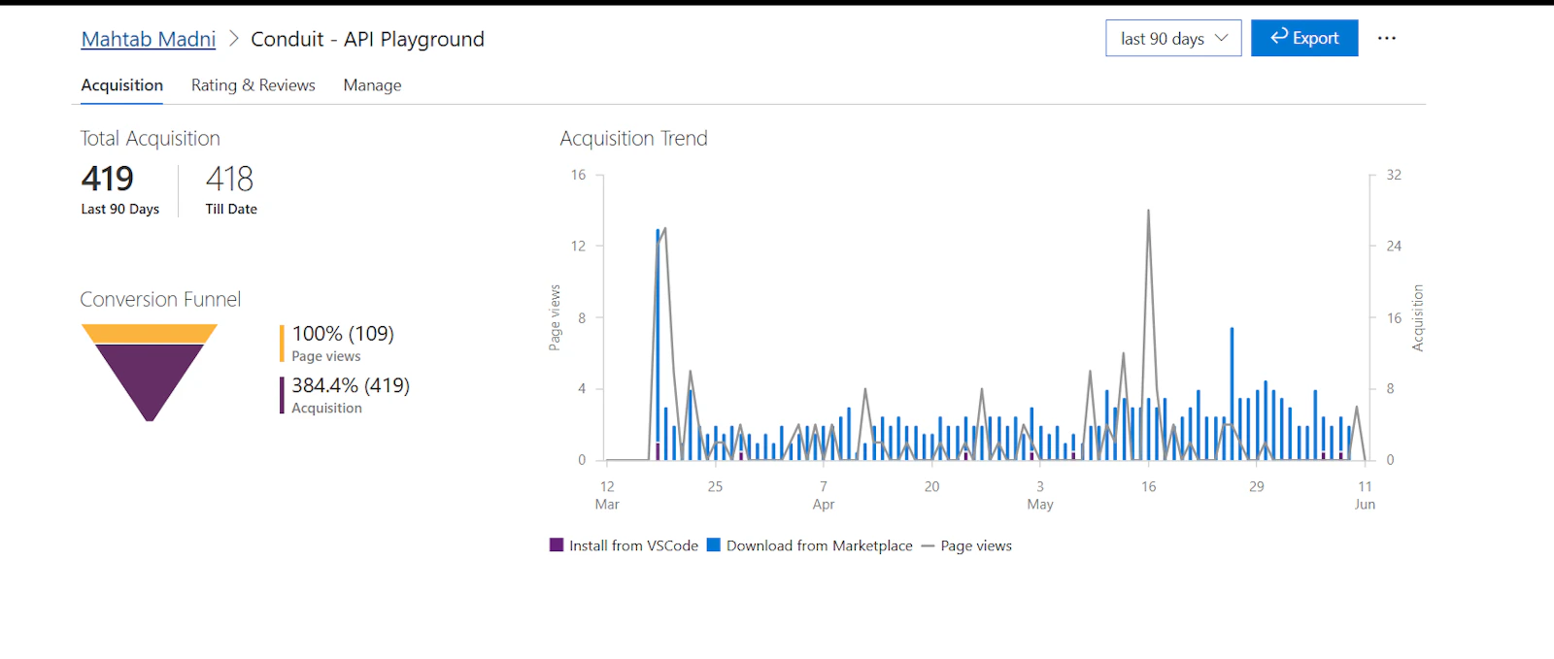Click the 7 Apr x-axis label
1554x659 pixels.
(824, 495)
